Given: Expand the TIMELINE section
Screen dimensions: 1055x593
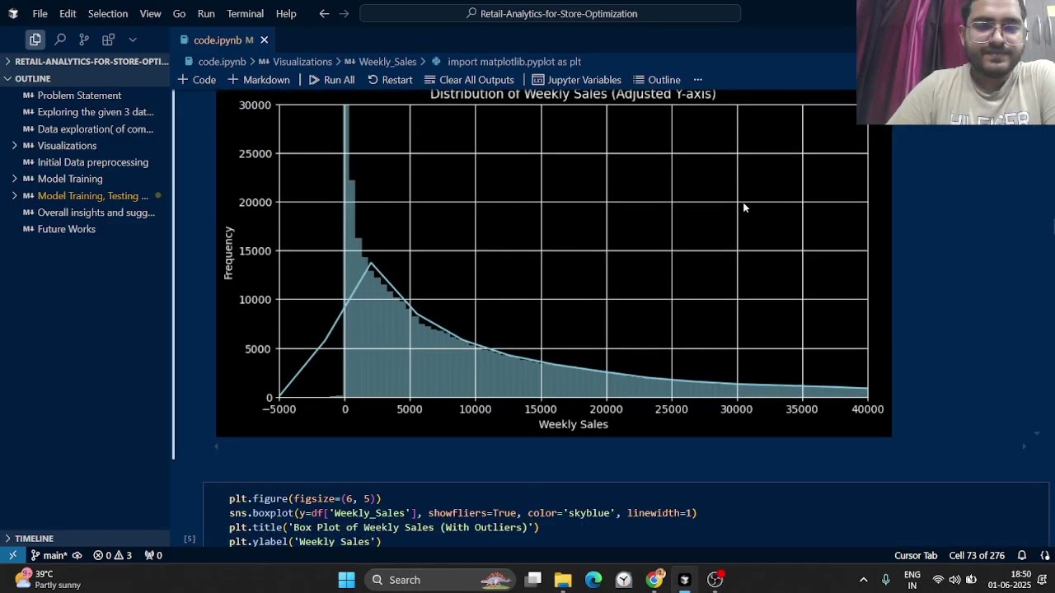Looking at the screenshot, I should 87,539.
